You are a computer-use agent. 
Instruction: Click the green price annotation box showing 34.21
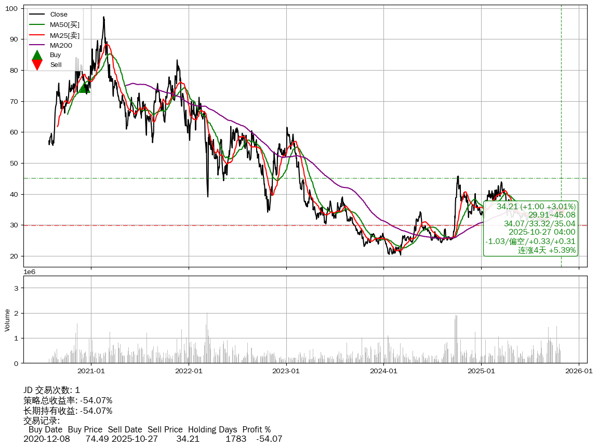530,228
